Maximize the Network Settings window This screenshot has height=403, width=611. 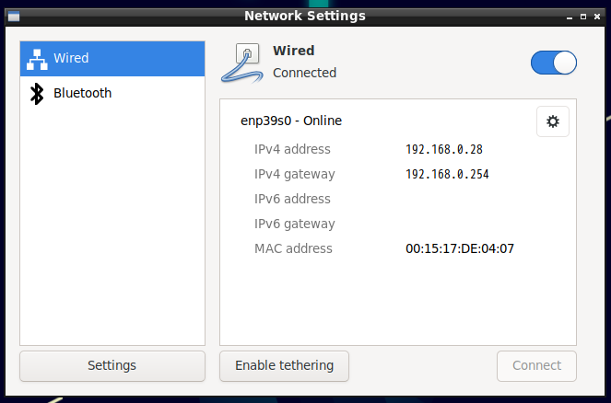(x=583, y=17)
